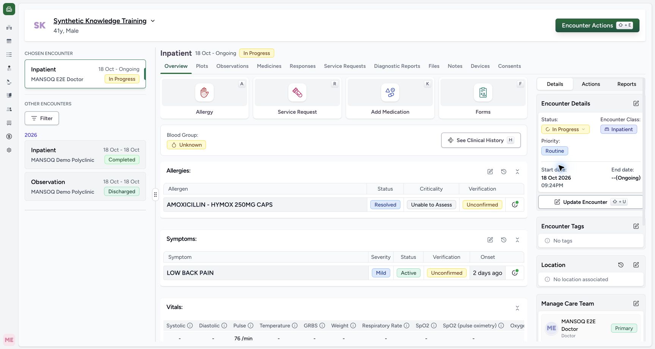Click the Allergy hand icon card
The image size is (655, 349).
click(x=204, y=92)
